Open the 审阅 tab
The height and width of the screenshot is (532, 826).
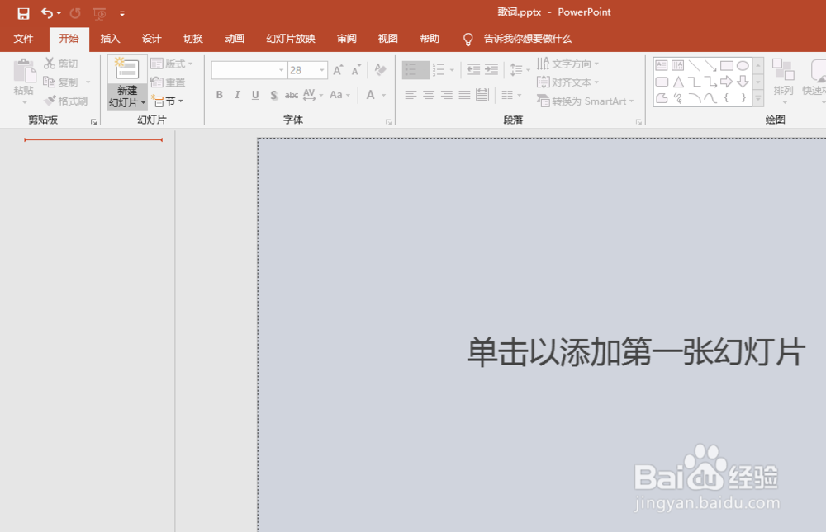(347, 39)
